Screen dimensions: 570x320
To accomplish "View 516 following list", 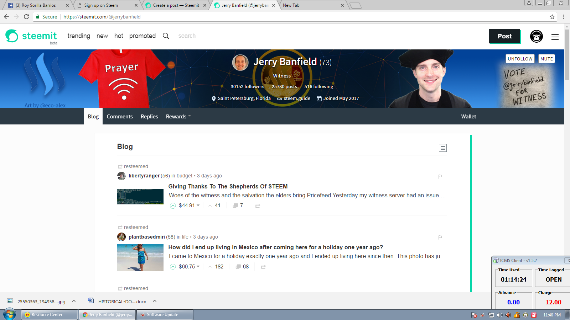I will tap(319, 87).
